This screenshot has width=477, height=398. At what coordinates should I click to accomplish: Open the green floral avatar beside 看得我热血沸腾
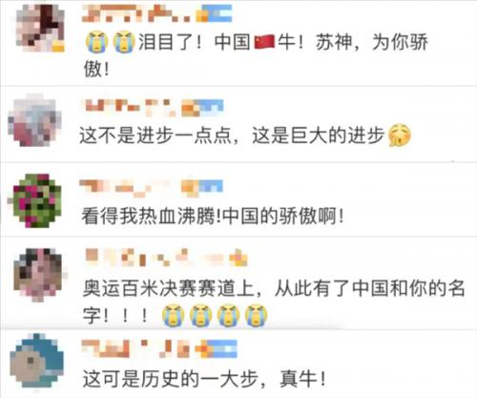click(37, 200)
